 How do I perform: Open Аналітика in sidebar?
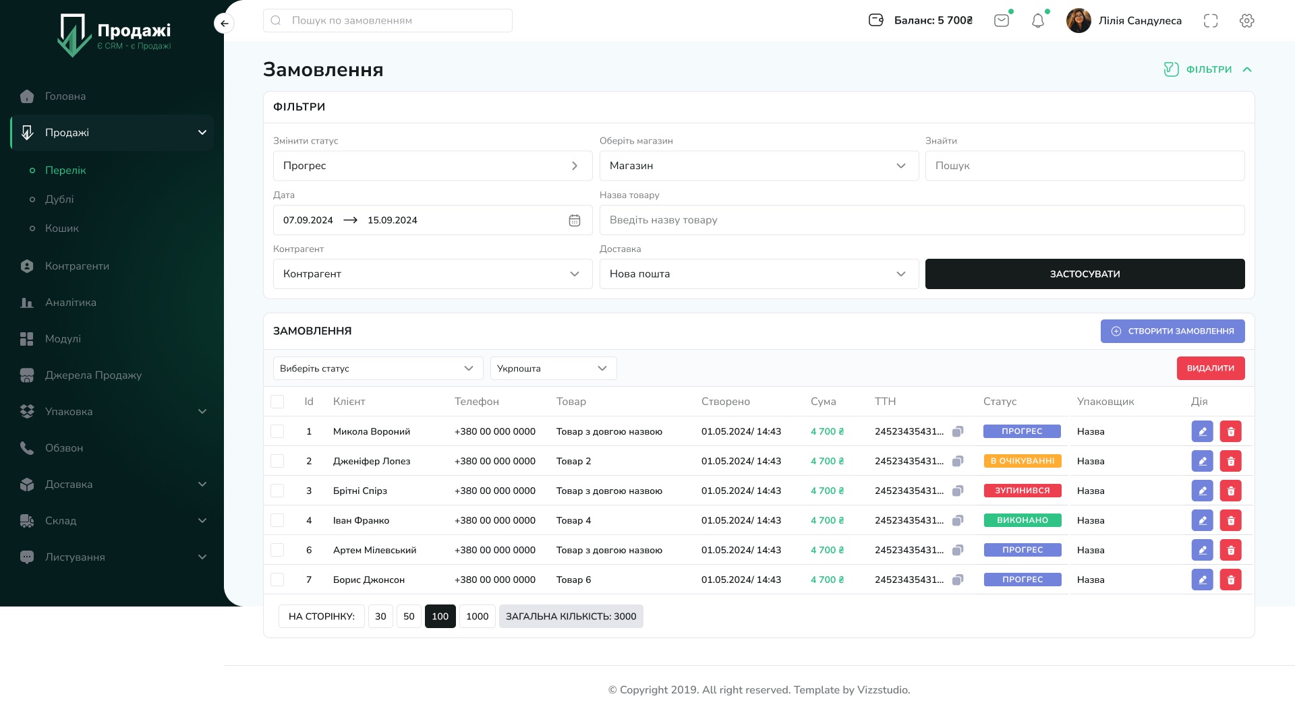click(71, 303)
